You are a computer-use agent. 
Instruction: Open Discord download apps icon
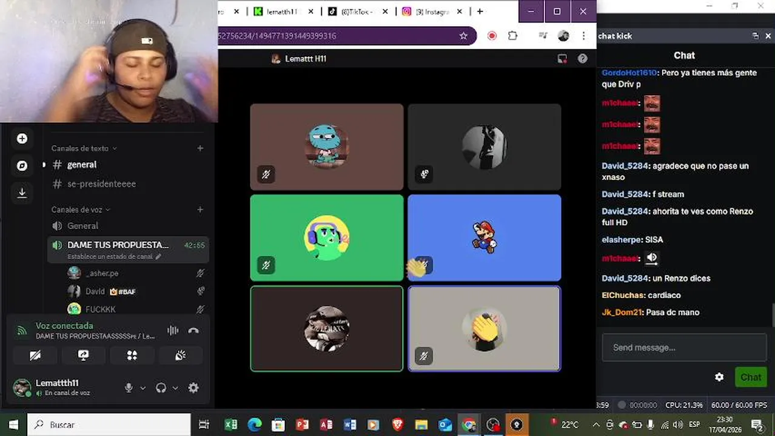pos(22,193)
